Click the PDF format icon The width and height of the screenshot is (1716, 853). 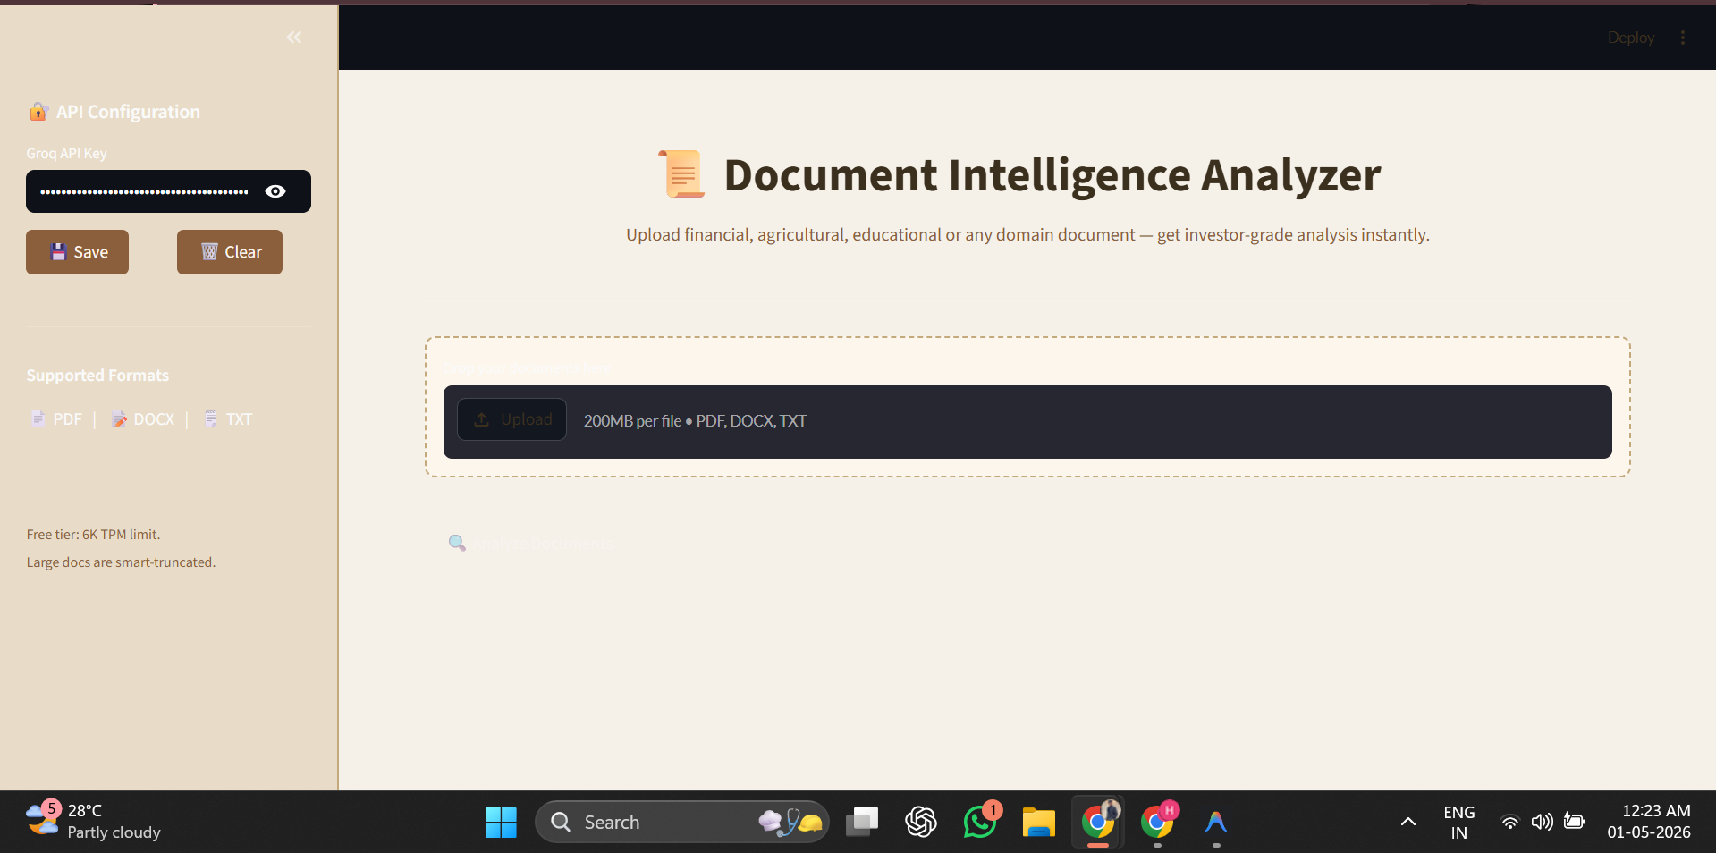[38, 418]
